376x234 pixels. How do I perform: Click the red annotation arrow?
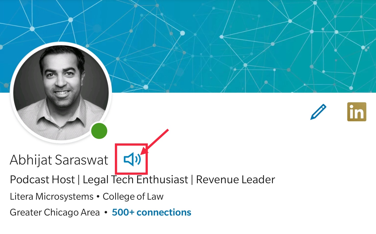[155, 142]
